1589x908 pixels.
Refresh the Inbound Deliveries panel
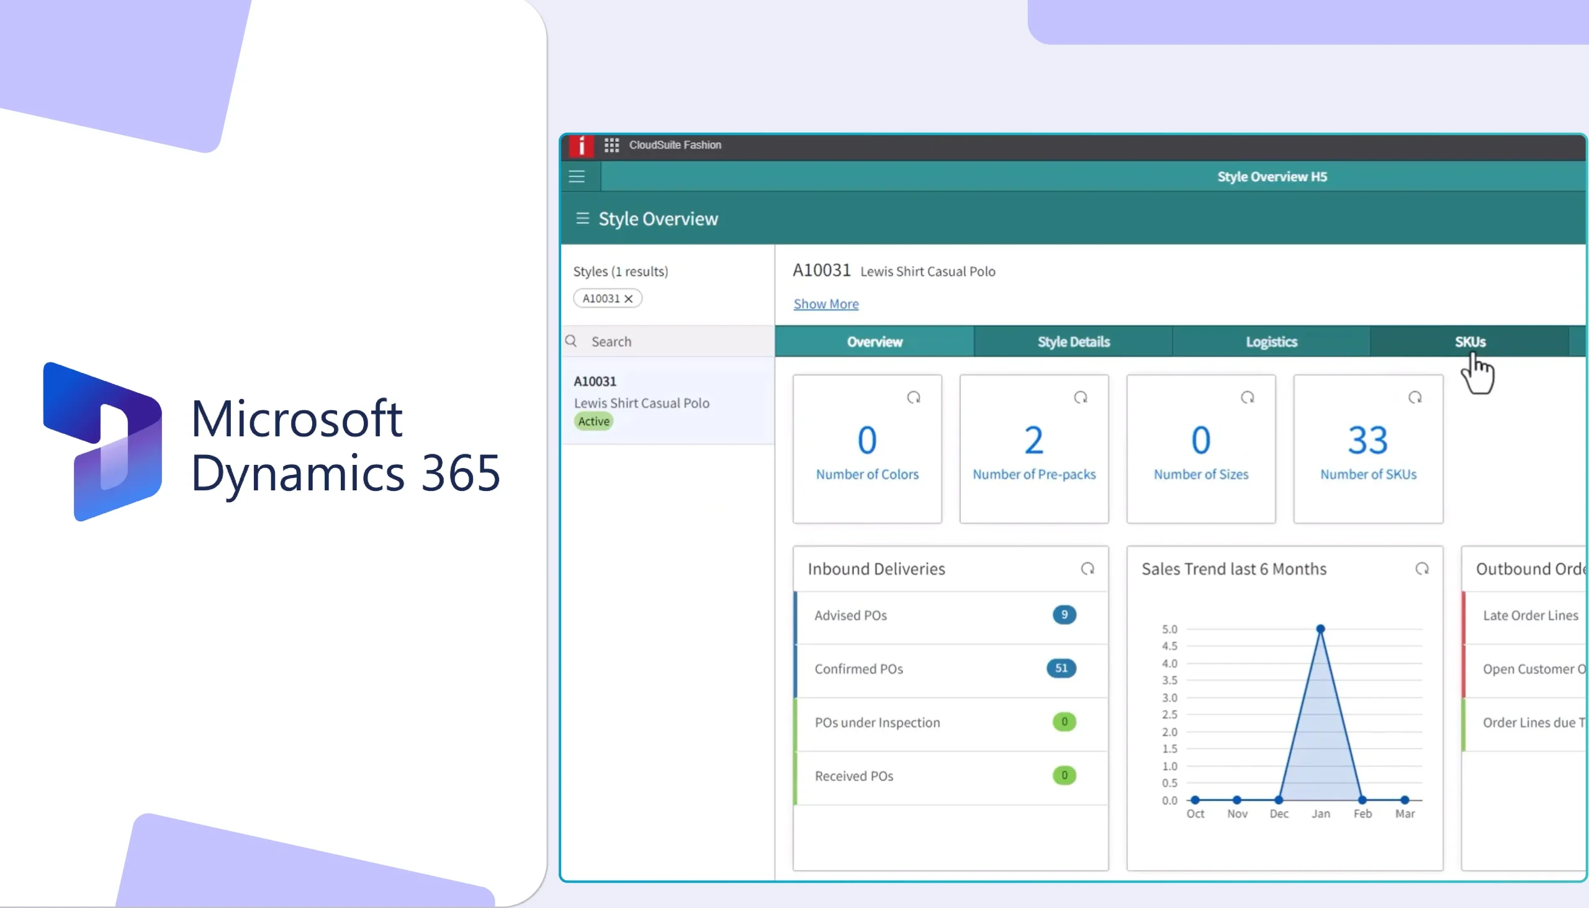pyautogui.click(x=1088, y=568)
